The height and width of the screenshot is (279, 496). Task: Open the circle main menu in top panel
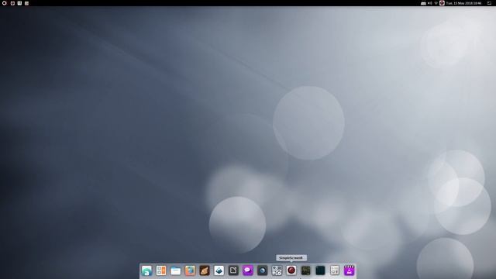pos(5,3)
